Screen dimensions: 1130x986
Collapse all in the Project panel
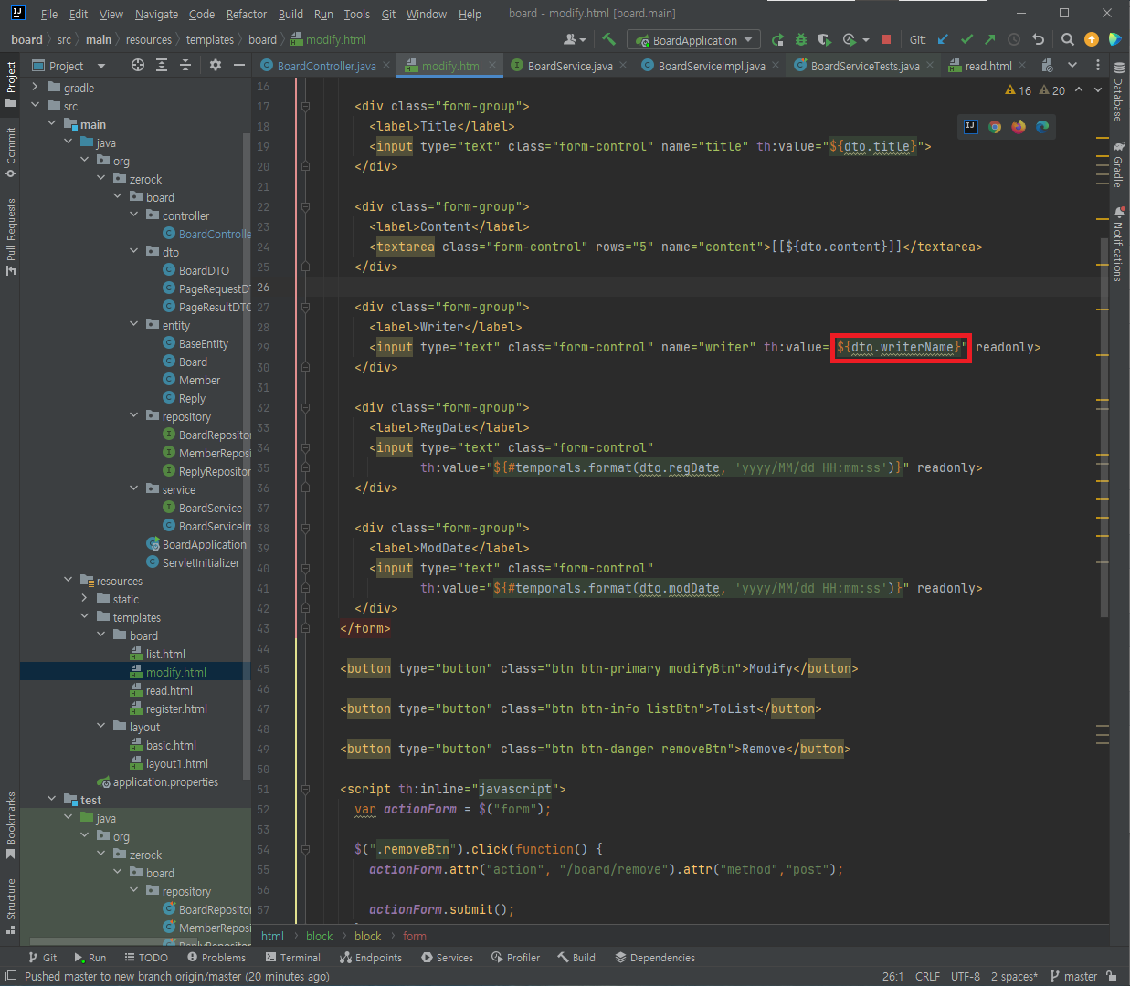click(185, 65)
